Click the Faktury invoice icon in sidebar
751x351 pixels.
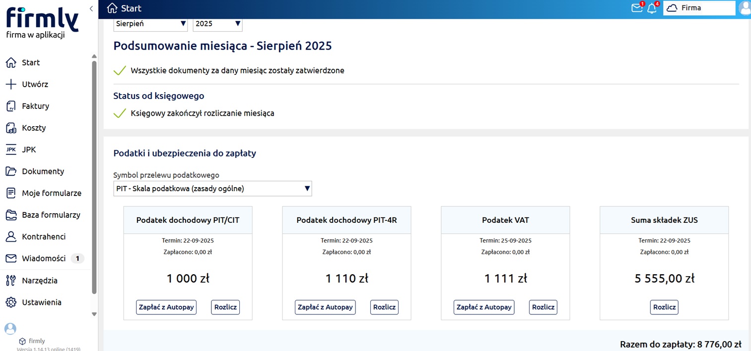[11, 106]
